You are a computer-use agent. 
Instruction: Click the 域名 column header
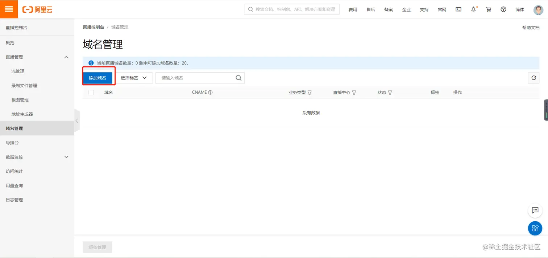click(x=109, y=93)
